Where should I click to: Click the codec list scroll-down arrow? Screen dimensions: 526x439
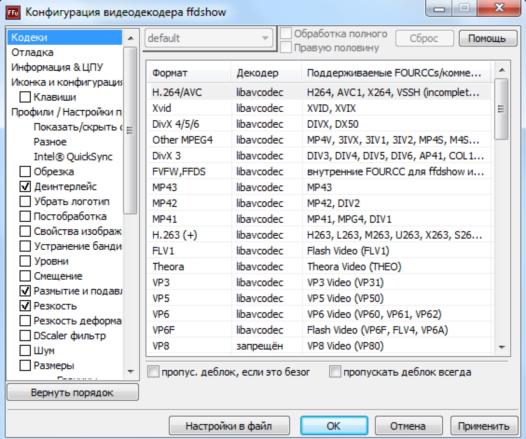point(501,347)
